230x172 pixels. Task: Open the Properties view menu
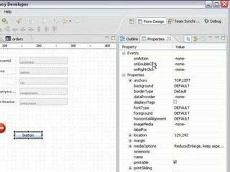click(210, 37)
